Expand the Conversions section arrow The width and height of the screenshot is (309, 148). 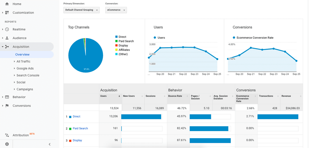(x=3, y=105)
